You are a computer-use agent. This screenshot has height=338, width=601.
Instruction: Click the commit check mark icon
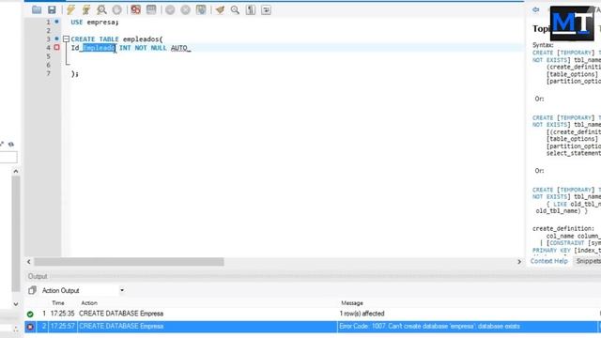click(x=170, y=10)
